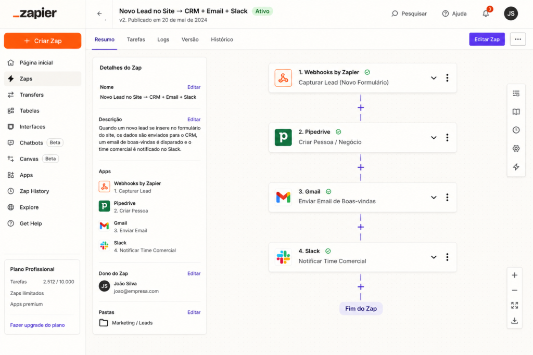The image size is (533, 355).
Task: Click the Webhooks icon in Apps list
Action: tap(104, 187)
